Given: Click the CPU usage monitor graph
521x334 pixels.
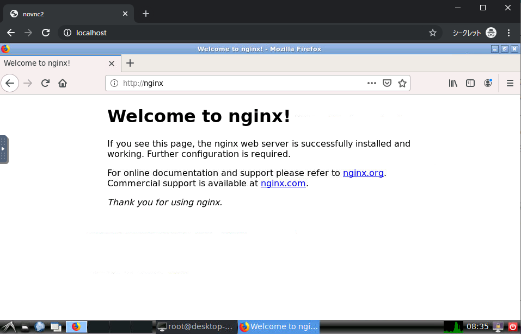Looking at the screenshot, I should coord(453,327).
